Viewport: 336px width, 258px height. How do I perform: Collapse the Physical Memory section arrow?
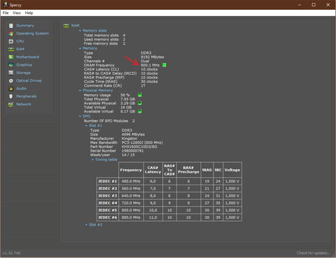coord(80,90)
